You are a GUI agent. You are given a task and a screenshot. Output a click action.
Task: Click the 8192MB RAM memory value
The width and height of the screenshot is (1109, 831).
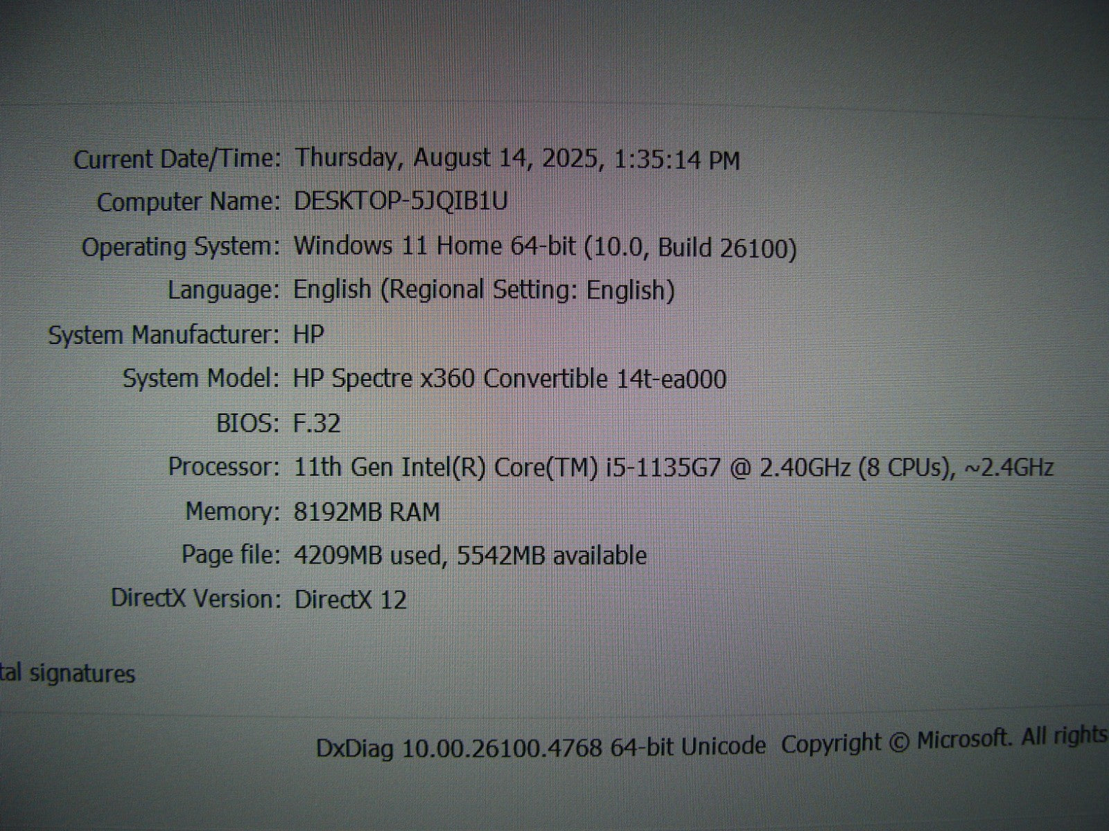[x=367, y=512]
